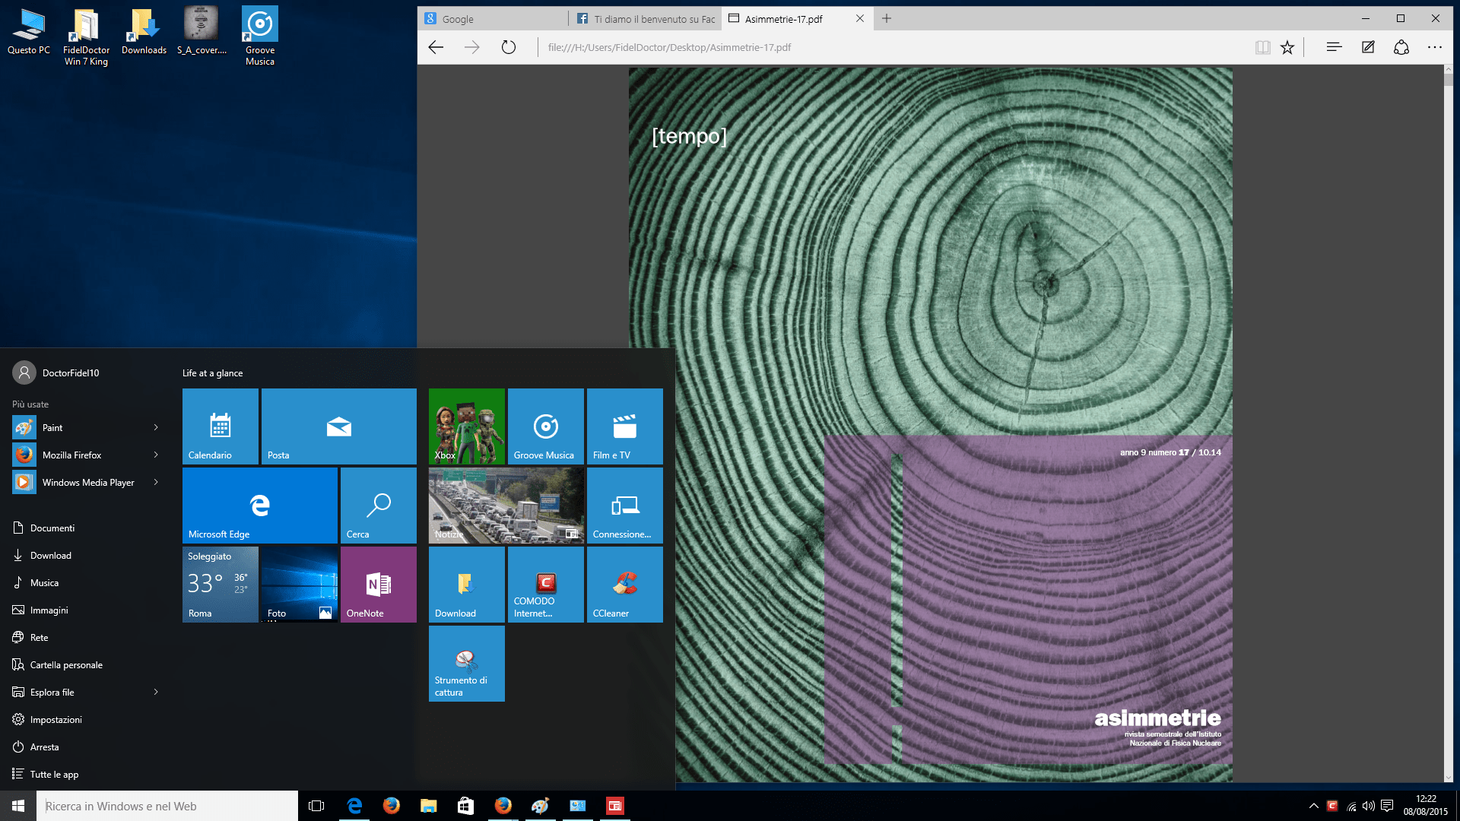Expand Paint jump list arrow

click(156, 427)
